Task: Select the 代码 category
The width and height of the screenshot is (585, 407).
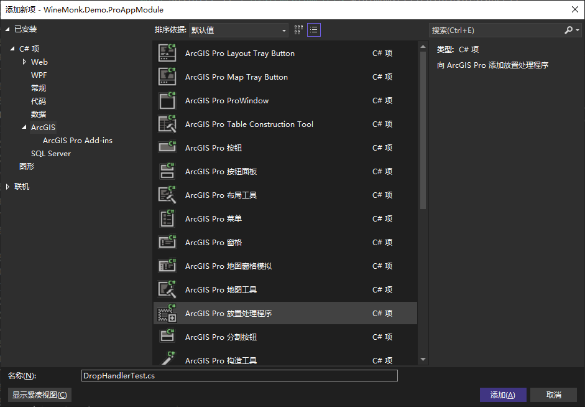Action: [x=39, y=101]
